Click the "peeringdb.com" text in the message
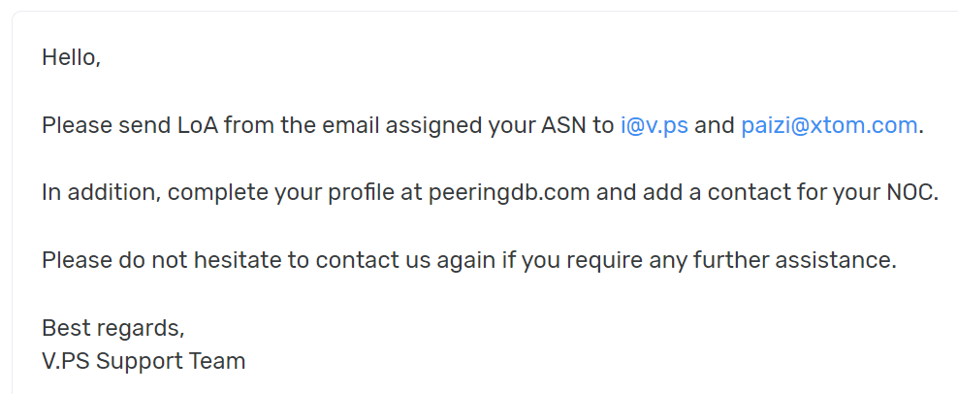Viewport: 958px width, 394px height. point(509,192)
